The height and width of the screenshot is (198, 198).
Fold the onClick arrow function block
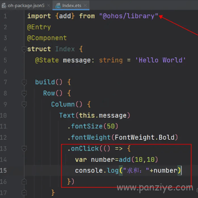click(x=24, y=149)
